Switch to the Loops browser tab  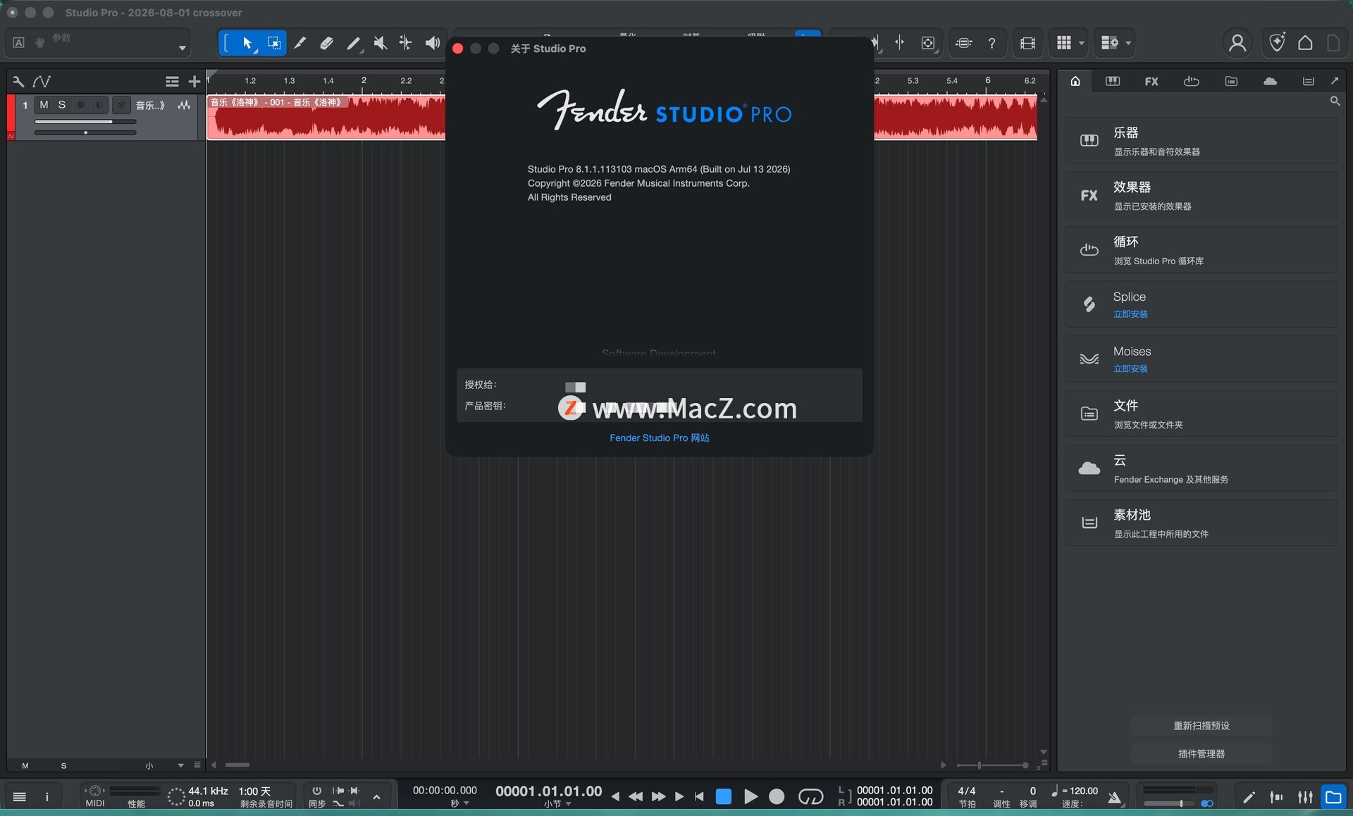coord(1191,81)
